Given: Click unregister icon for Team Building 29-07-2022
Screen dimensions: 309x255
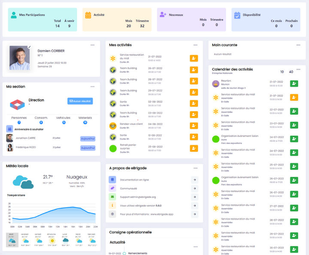Looking at the screenshot, I should [194, 92].
